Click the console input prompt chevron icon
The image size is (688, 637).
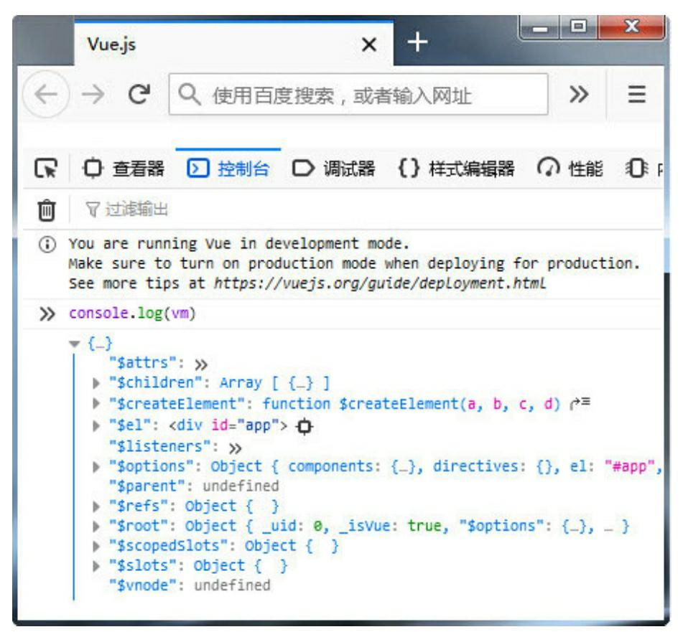(47, 314)
